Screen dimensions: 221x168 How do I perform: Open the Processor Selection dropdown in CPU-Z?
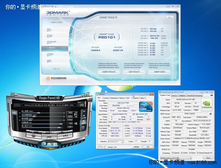[x=116, y=141]
